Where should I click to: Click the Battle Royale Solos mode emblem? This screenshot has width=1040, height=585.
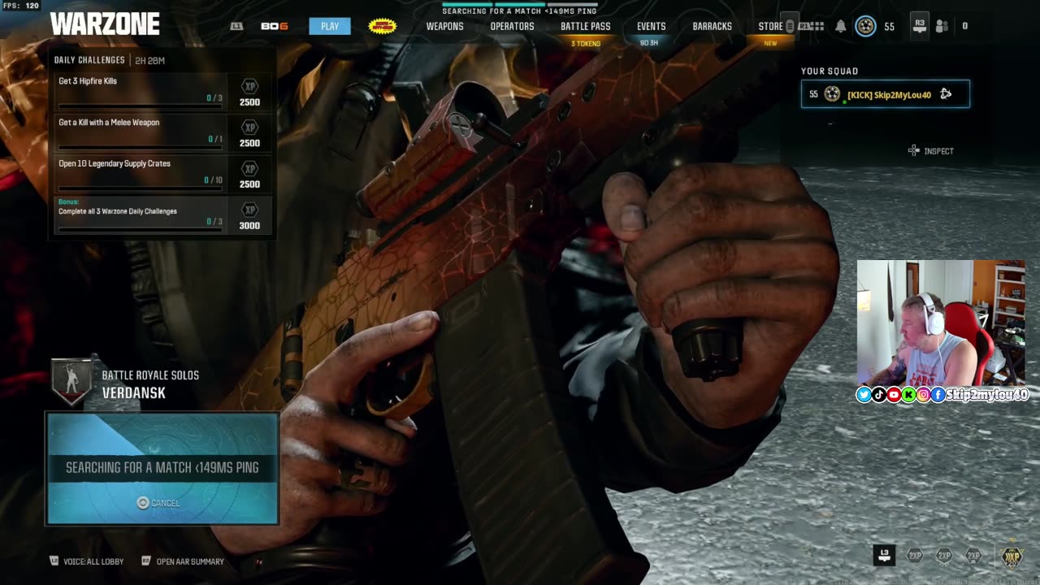71,382
